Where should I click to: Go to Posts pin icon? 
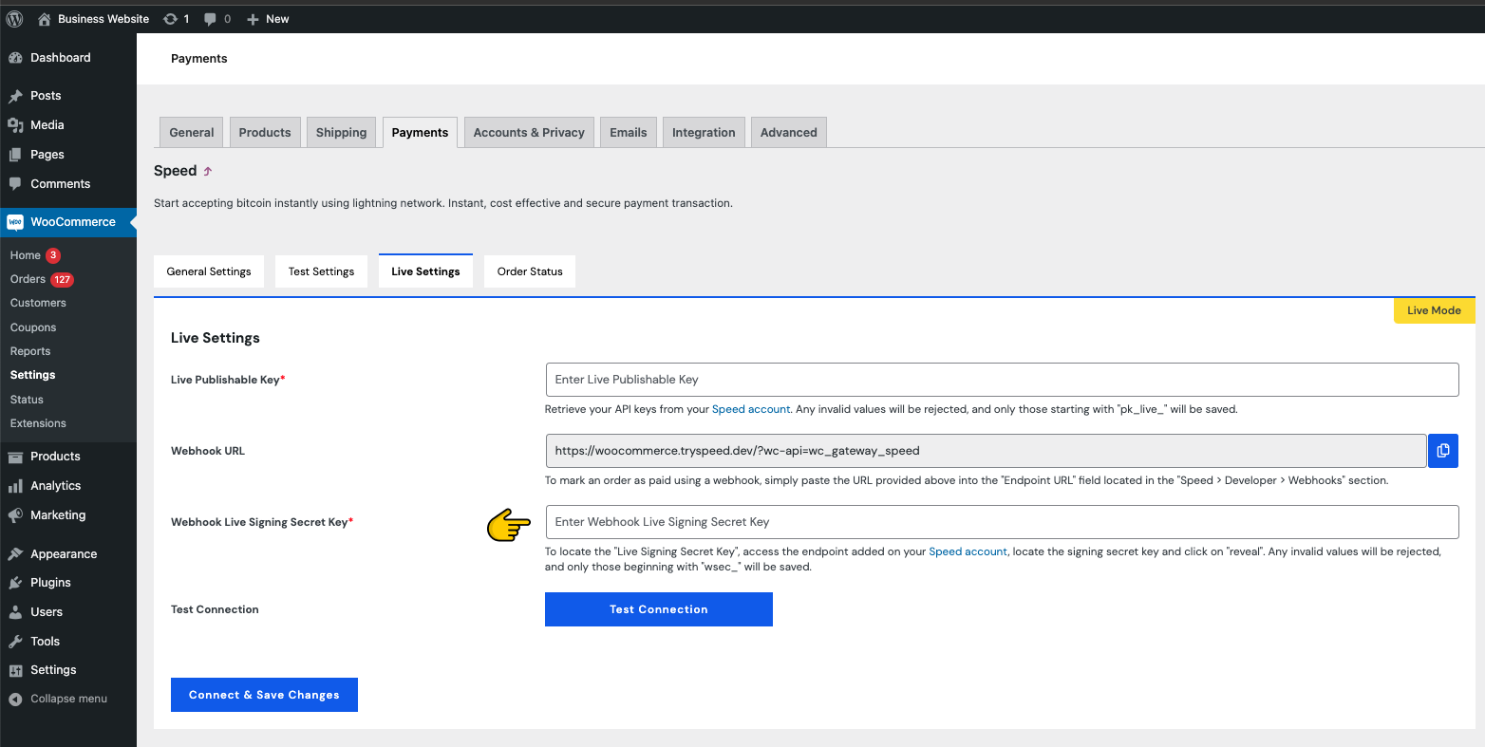15,96
